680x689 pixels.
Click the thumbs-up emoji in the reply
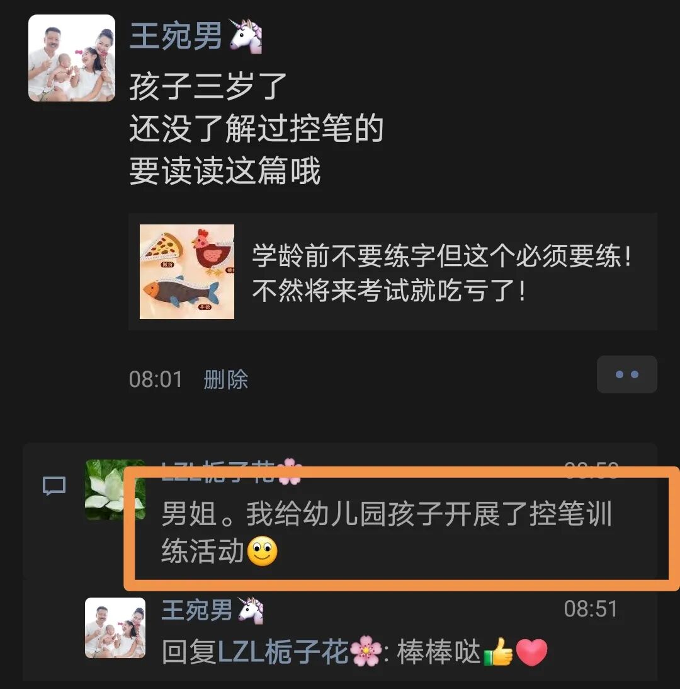pos(498,652)
